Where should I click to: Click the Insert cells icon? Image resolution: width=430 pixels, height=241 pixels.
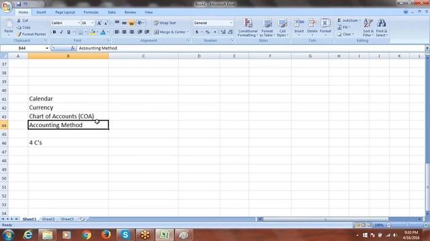pyautogui.click(x=299, y=23)
